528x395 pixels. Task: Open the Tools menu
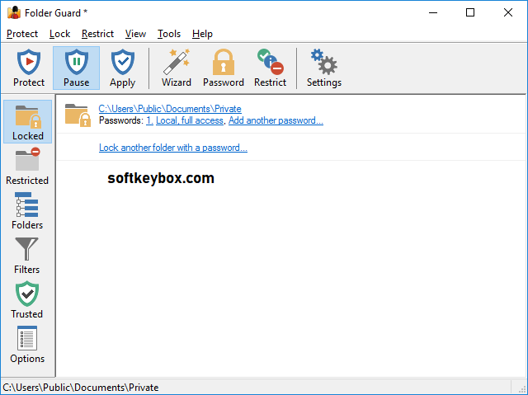pyautogui.click(x=169, y=34)
